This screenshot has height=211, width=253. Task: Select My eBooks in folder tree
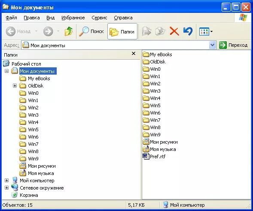[39, 78]
